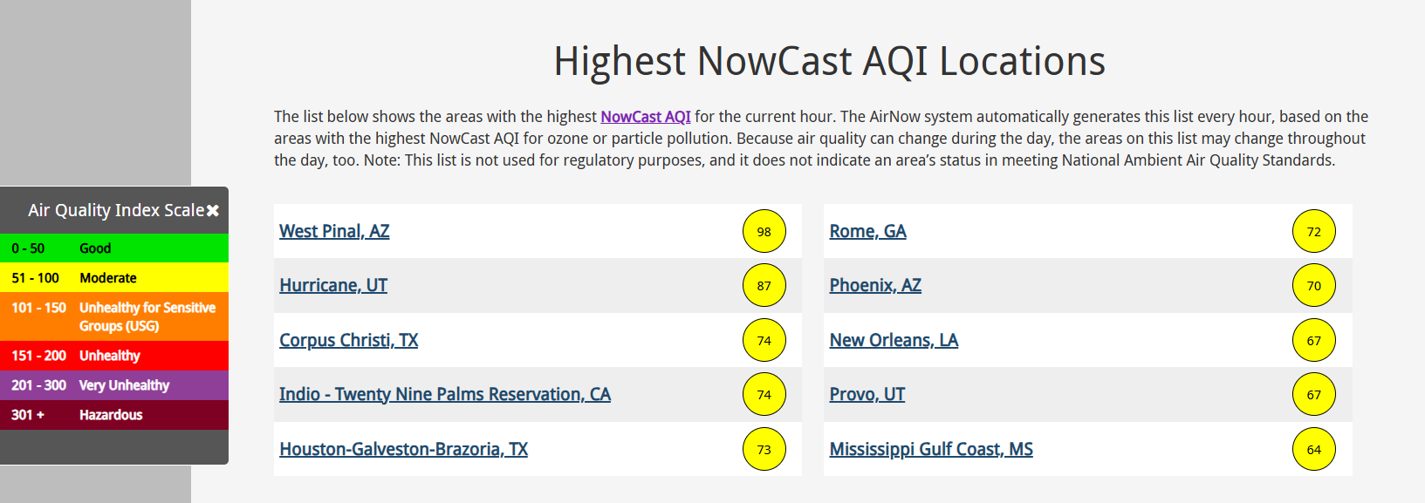Select the yellow Moderate scale row

[114, 277]
